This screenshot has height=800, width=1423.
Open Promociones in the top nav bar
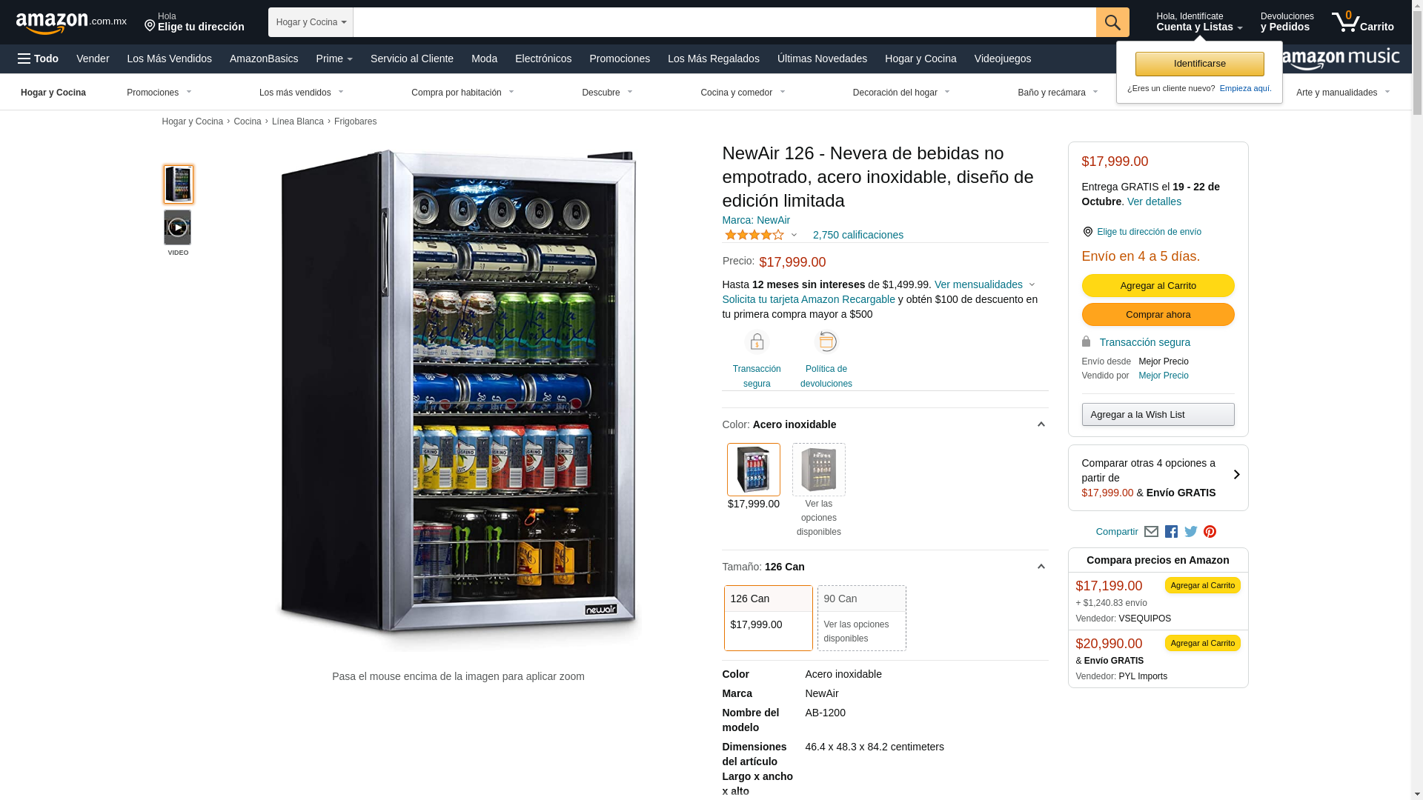[x=620, y=59]
